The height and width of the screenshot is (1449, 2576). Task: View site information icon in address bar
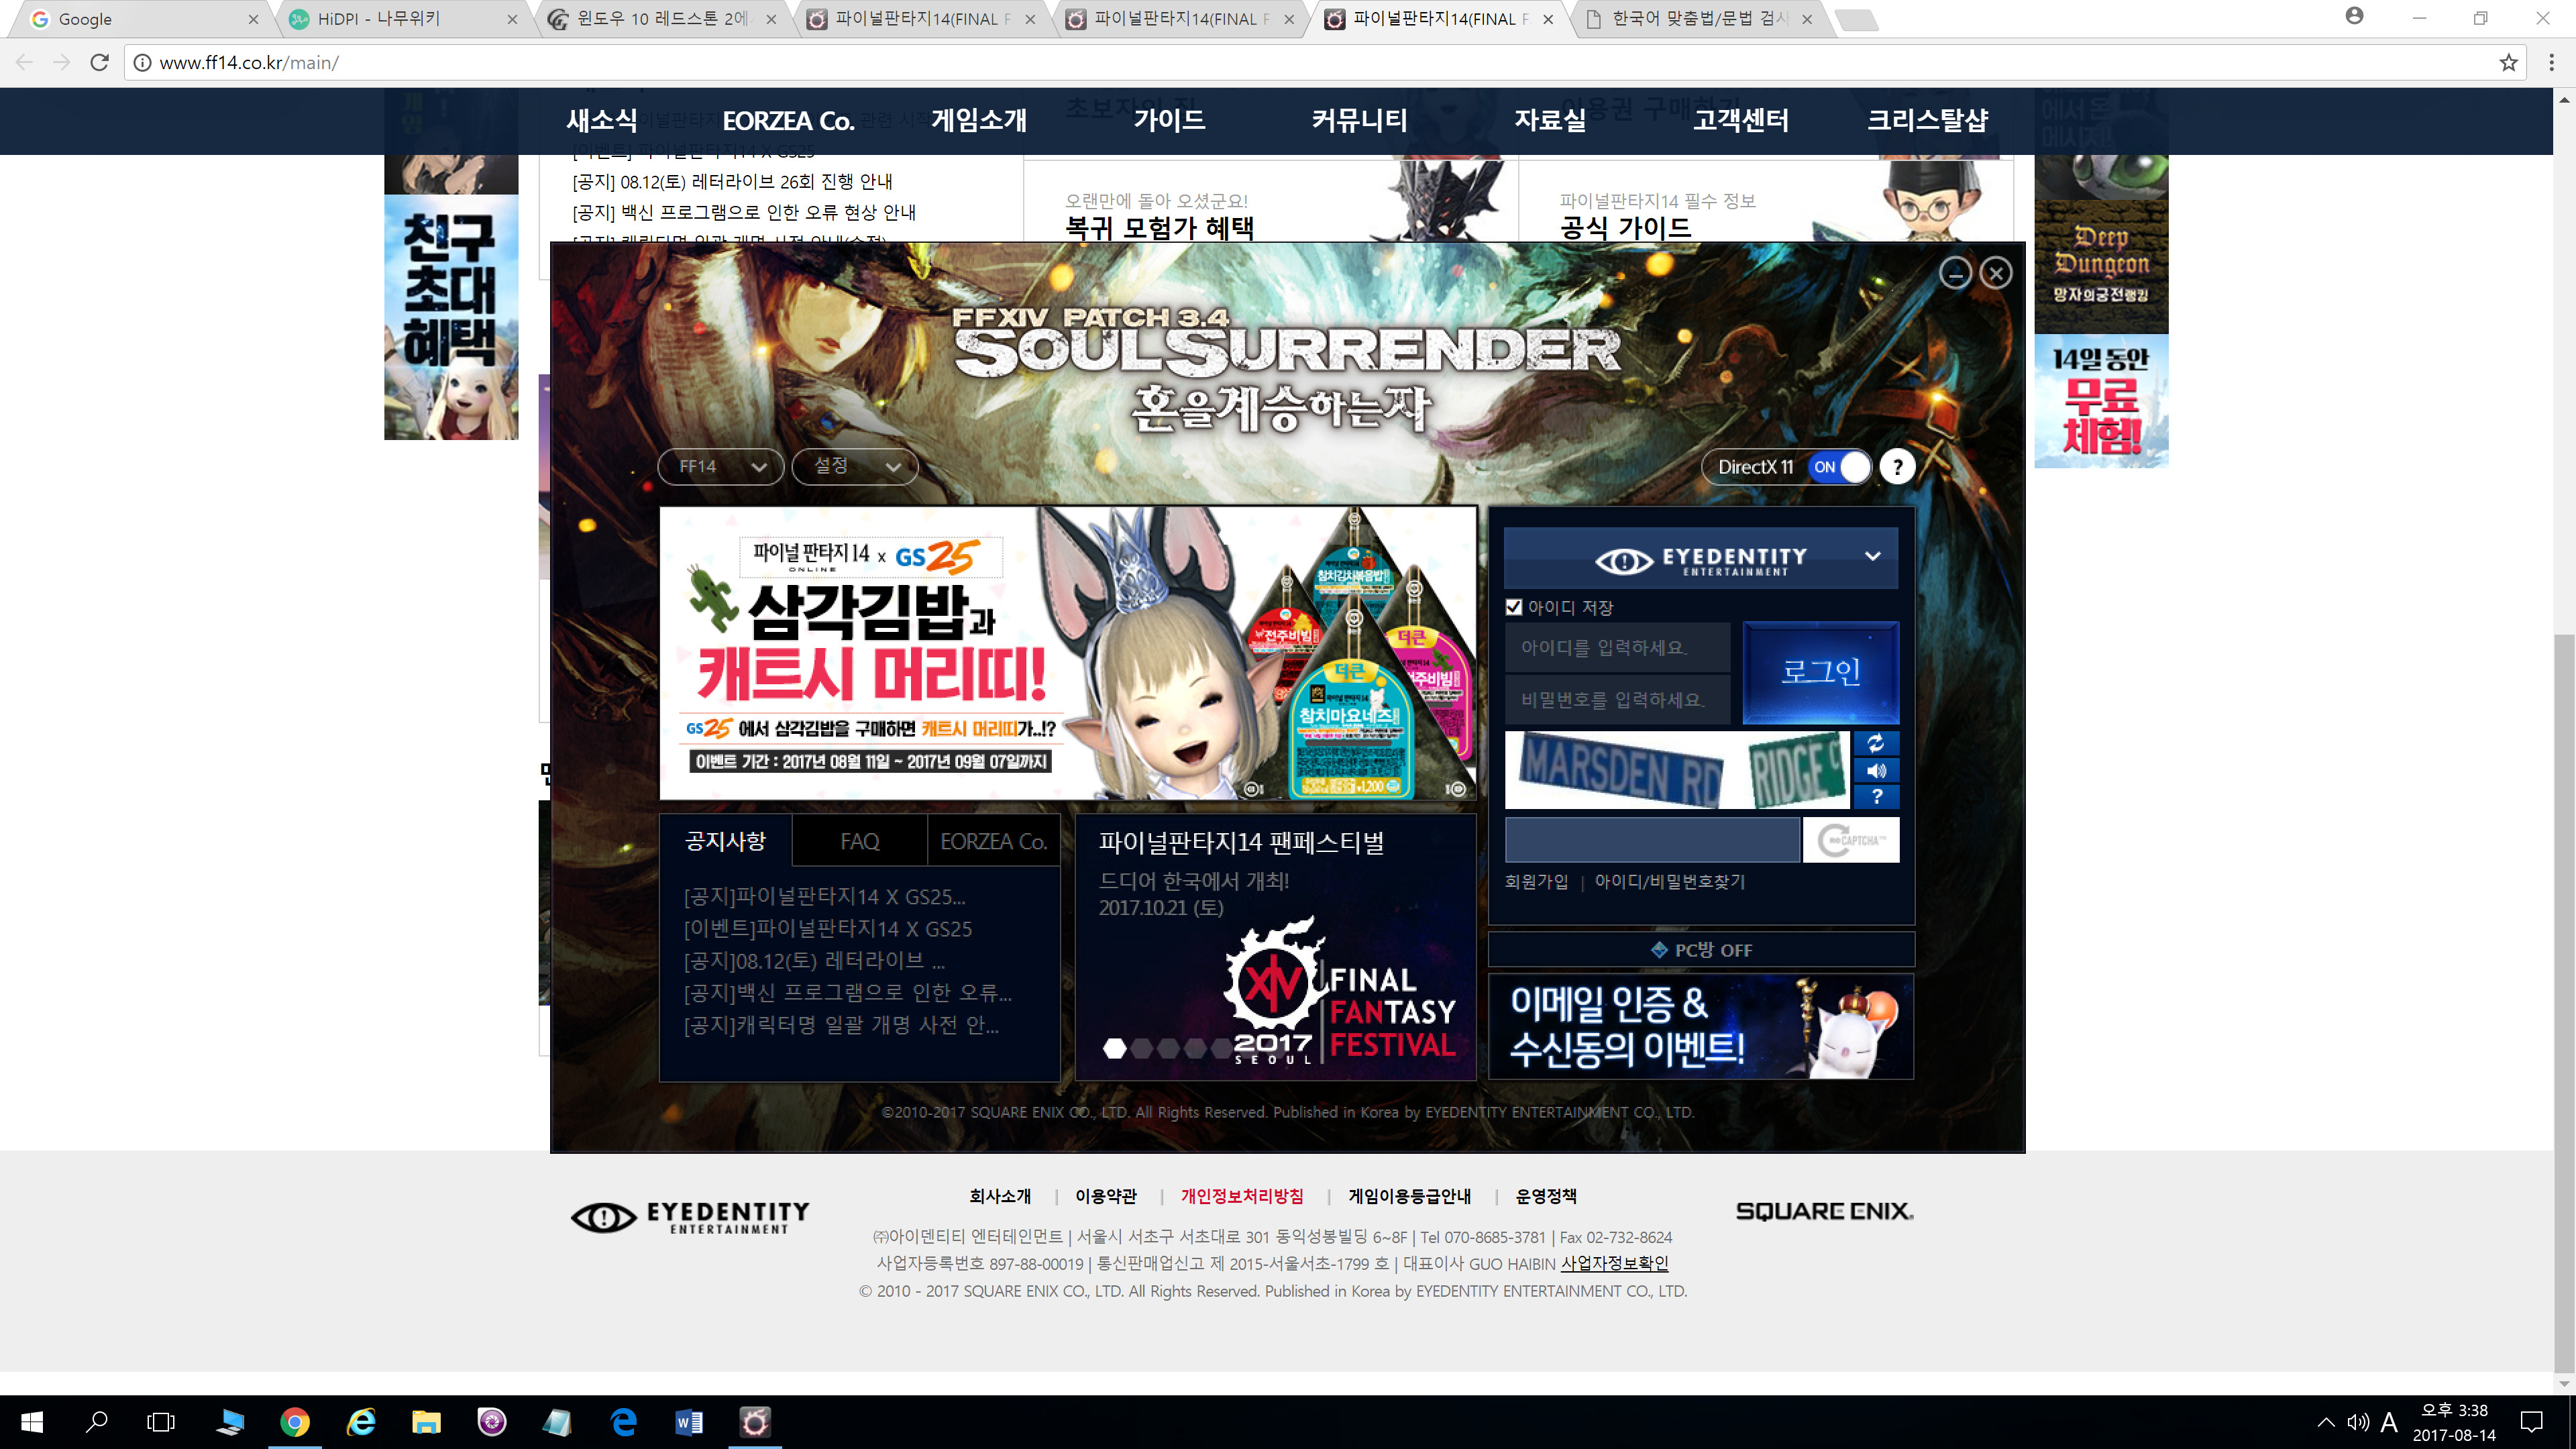142,62
